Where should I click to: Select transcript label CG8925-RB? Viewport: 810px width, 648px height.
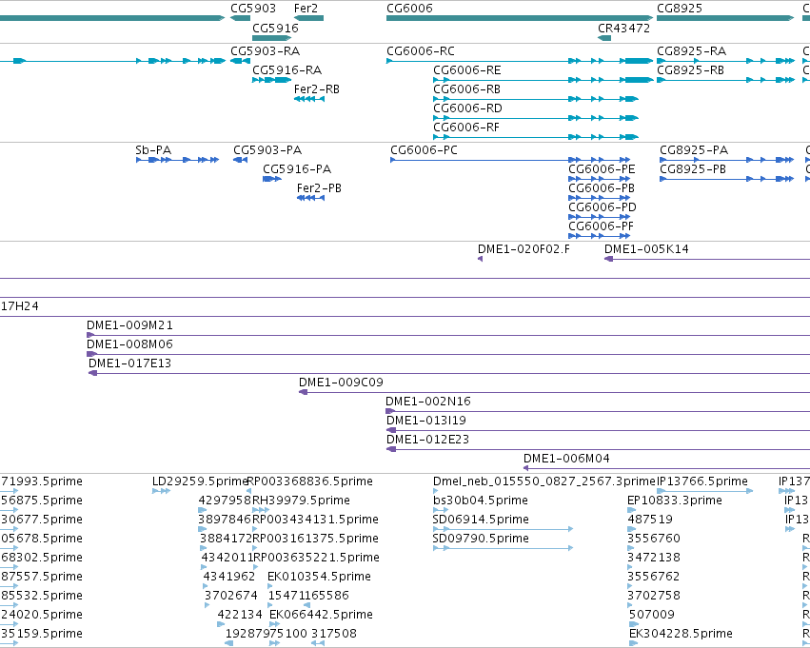(690, 70)
